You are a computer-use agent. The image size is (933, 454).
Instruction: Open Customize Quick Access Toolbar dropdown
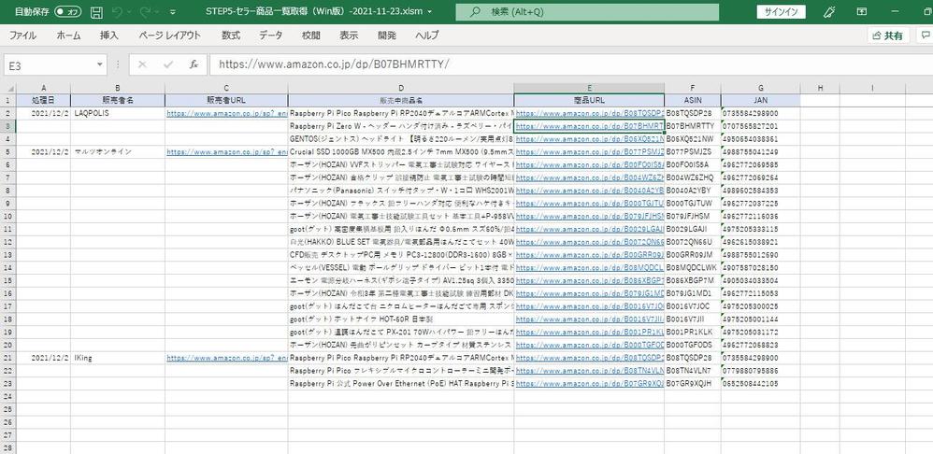173,12
